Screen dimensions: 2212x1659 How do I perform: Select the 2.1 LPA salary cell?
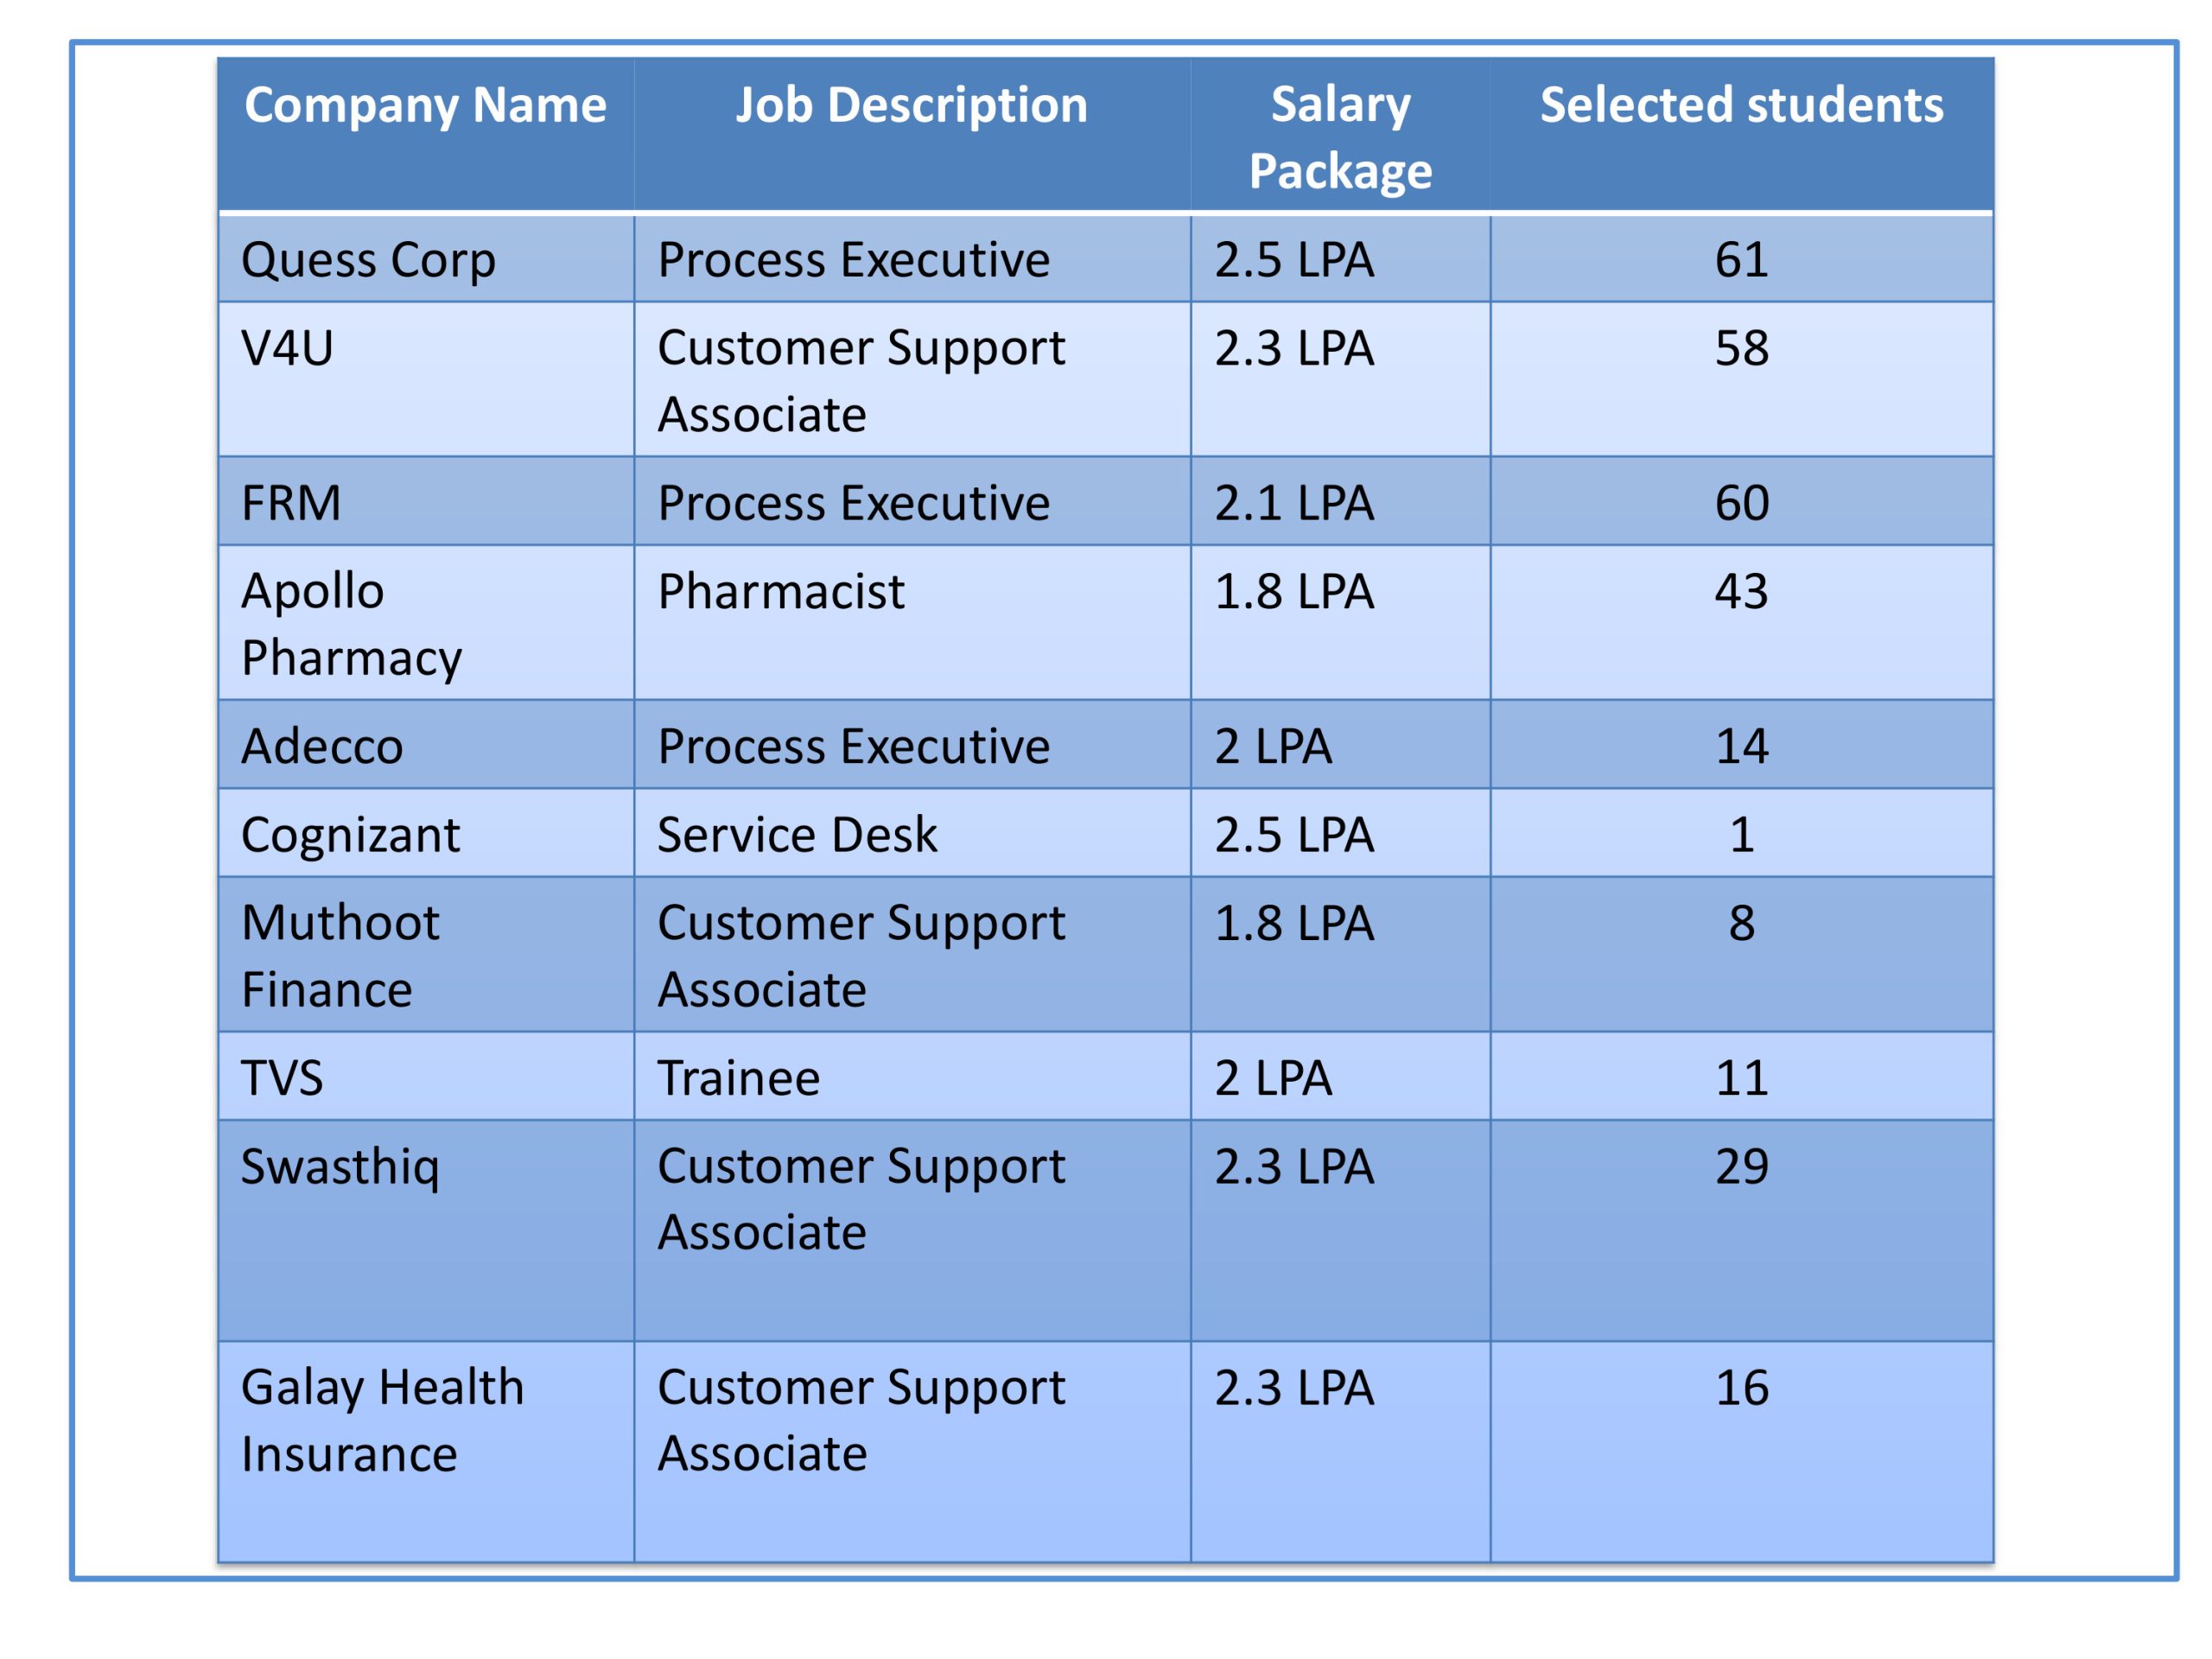pos(1294,503)
